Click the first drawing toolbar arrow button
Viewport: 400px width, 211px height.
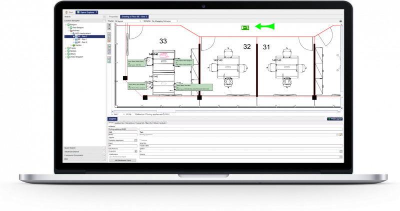point(109,25)
